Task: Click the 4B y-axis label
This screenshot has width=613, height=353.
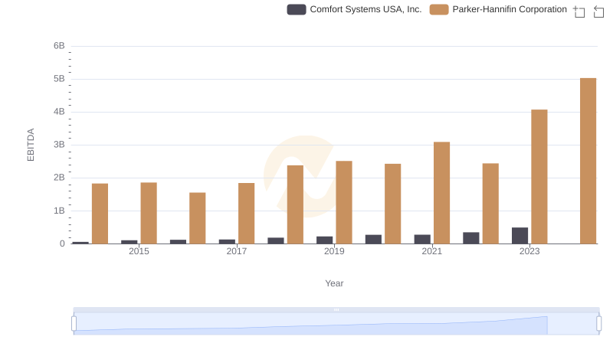Action: point(59,112)
